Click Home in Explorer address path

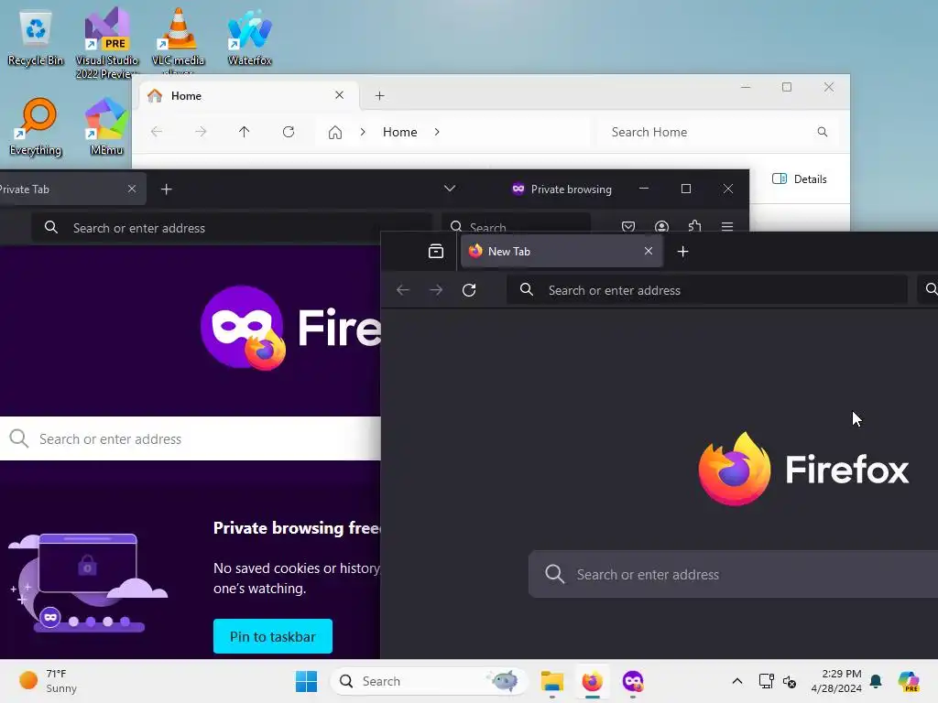pyautogui.click(x=399, y=132)
